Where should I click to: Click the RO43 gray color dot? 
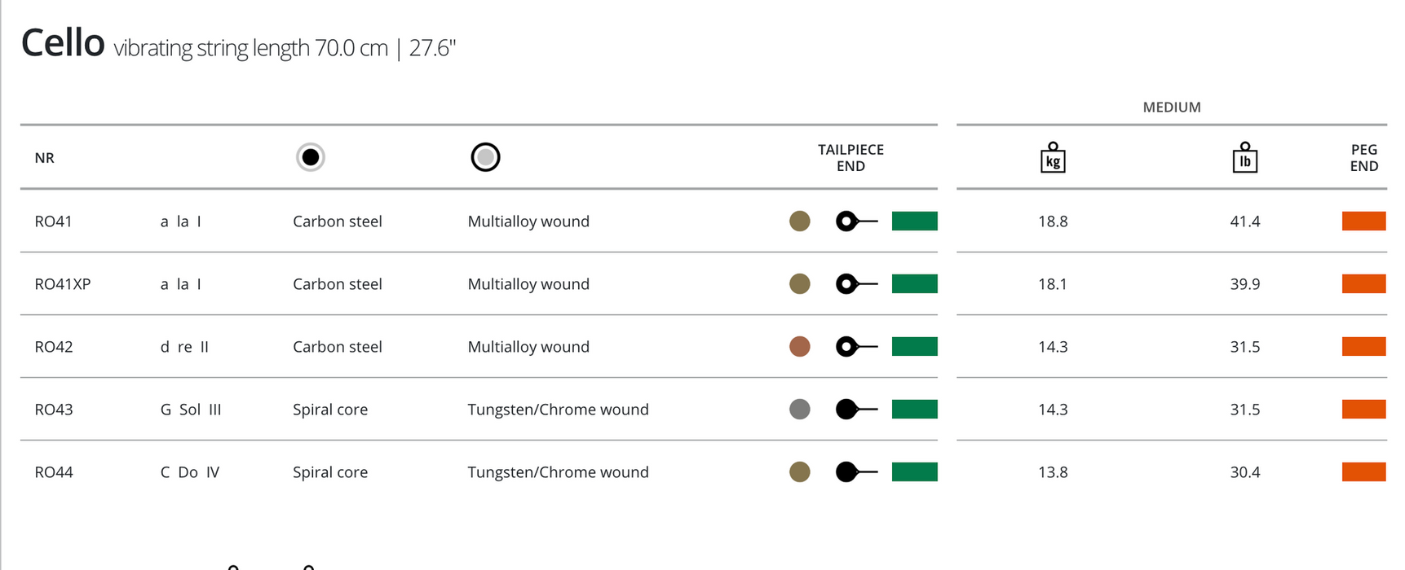point(800,410)
